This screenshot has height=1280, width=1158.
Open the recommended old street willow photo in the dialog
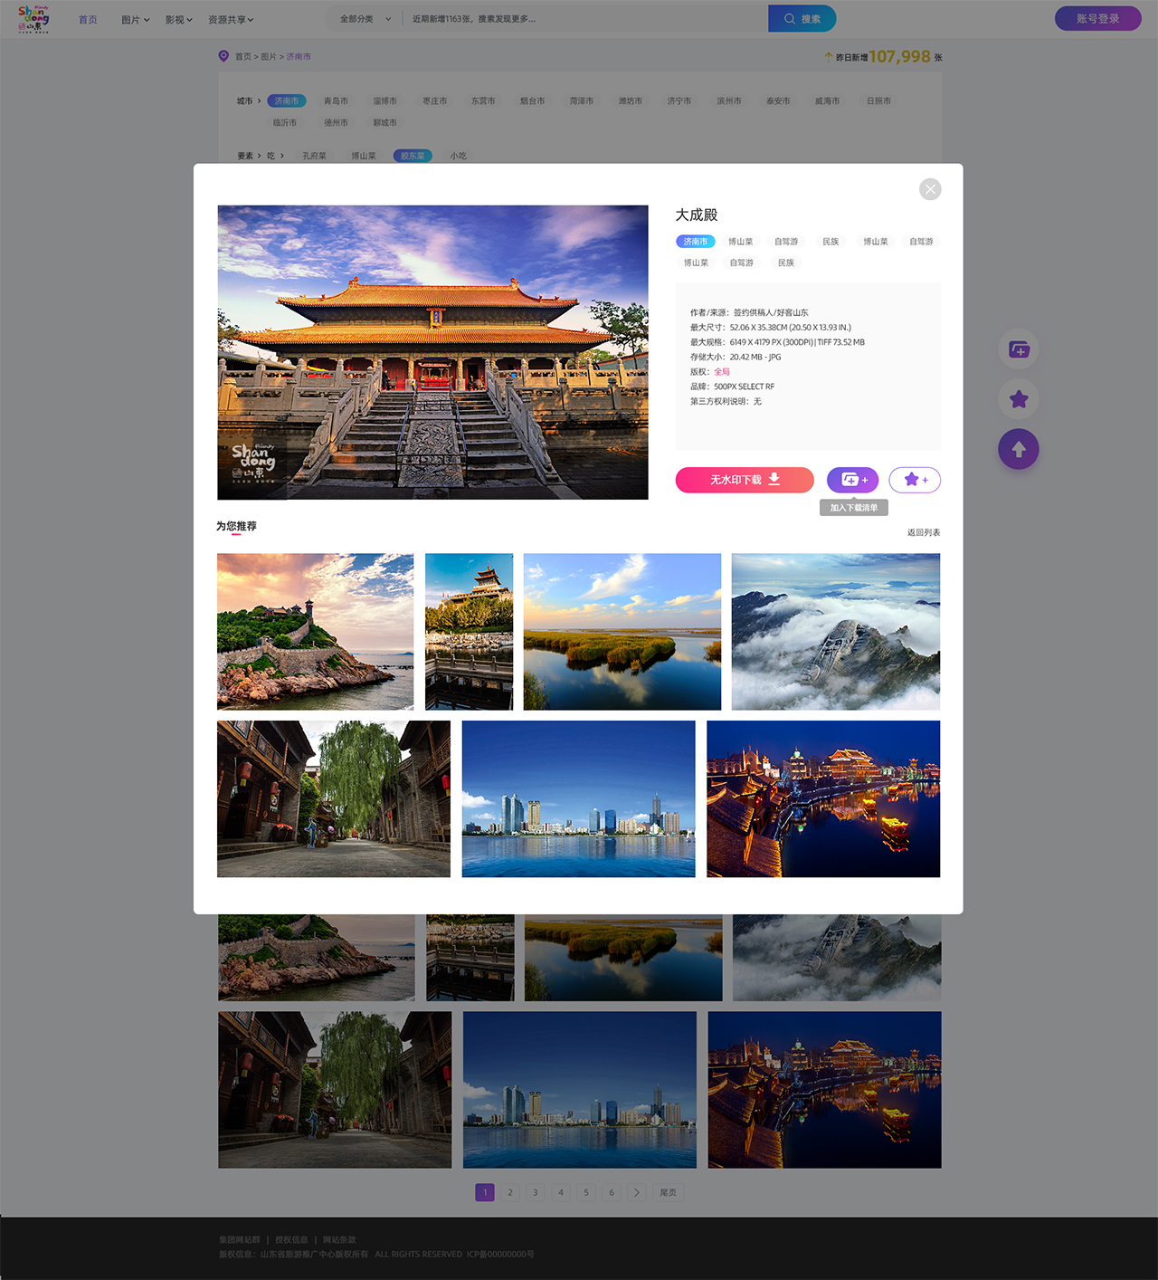pos(334,798)
